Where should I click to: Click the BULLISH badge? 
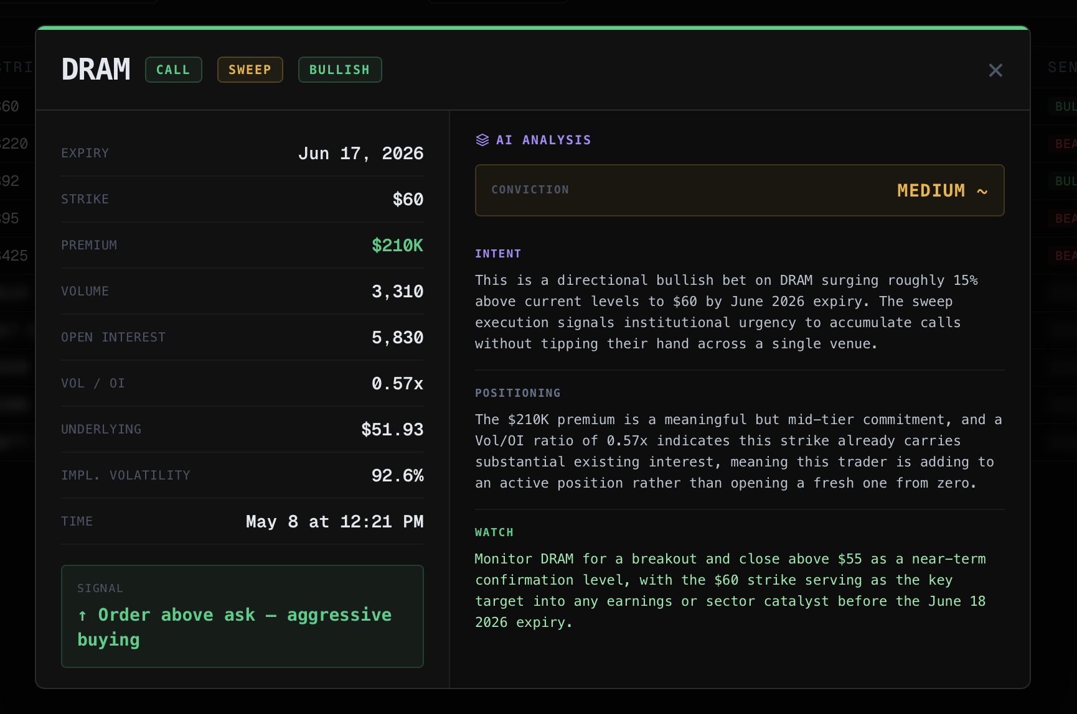(340, 70)
